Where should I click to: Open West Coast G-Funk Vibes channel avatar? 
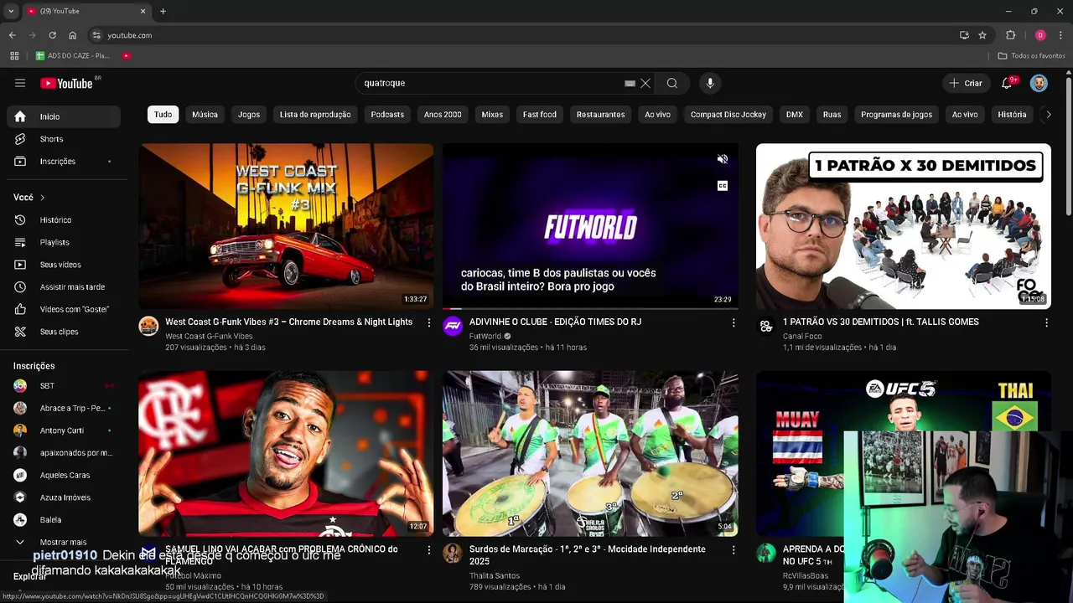click(148, 326)
